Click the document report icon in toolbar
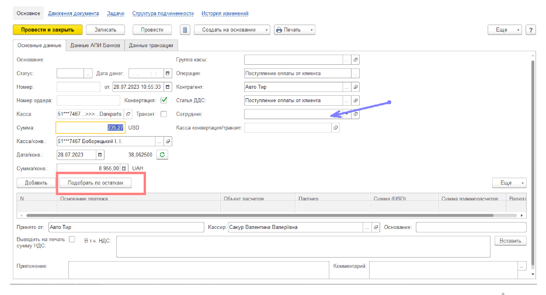This screenshot has height=295, width=546. tap(185, 30)
